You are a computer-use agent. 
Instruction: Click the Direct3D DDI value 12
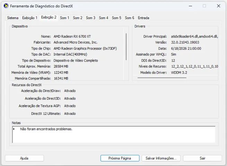point(173,61)
